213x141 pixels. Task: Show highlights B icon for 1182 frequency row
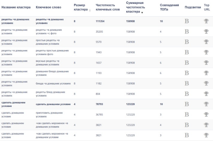tap(187, 83)
